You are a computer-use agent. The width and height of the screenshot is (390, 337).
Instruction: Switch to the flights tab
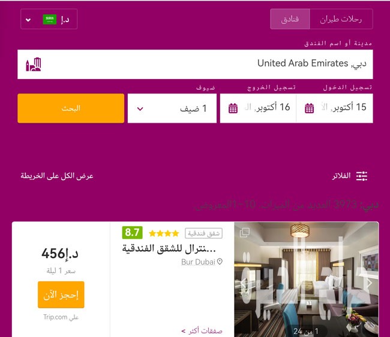341,19
